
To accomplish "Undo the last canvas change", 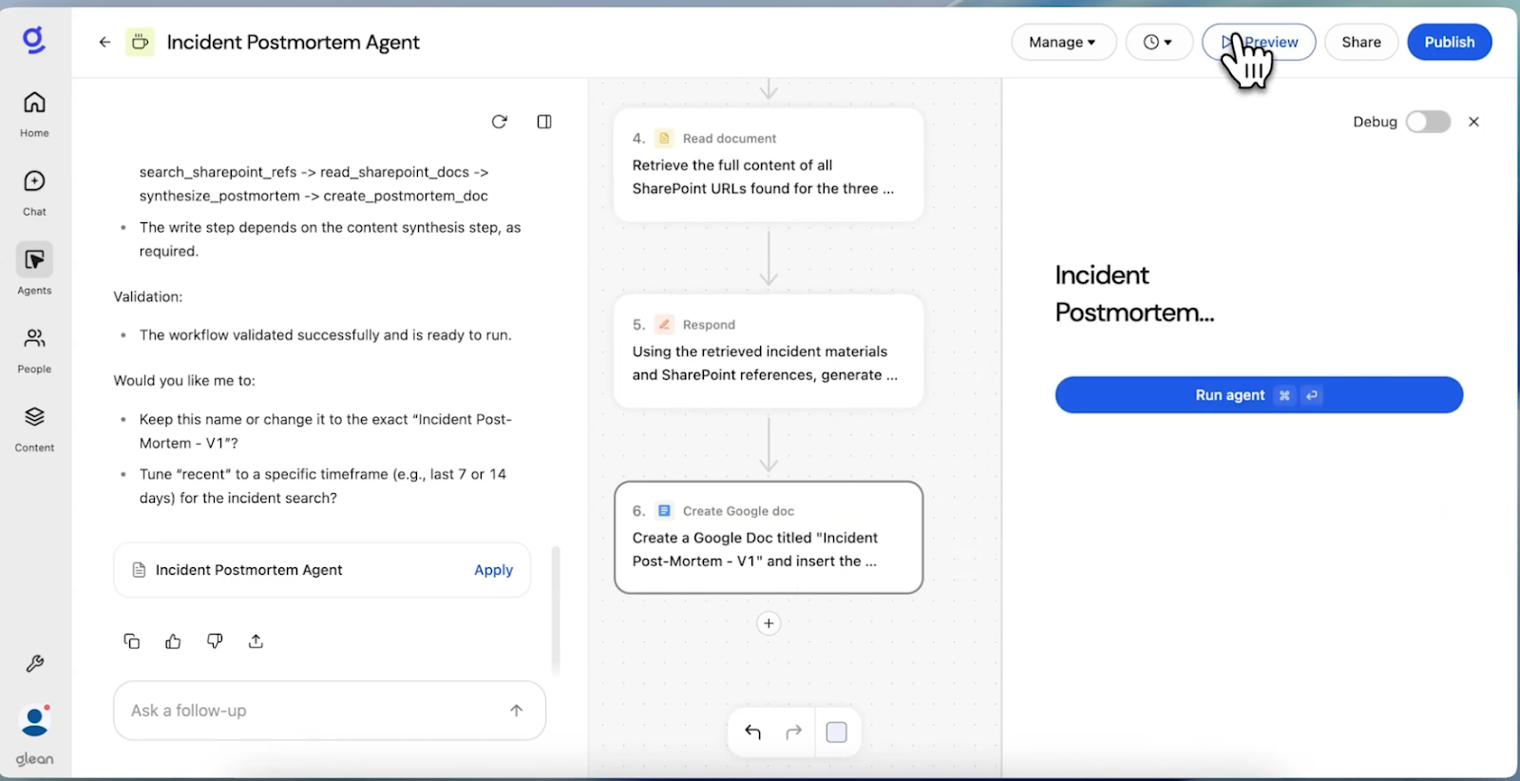I will coord(753,732).
